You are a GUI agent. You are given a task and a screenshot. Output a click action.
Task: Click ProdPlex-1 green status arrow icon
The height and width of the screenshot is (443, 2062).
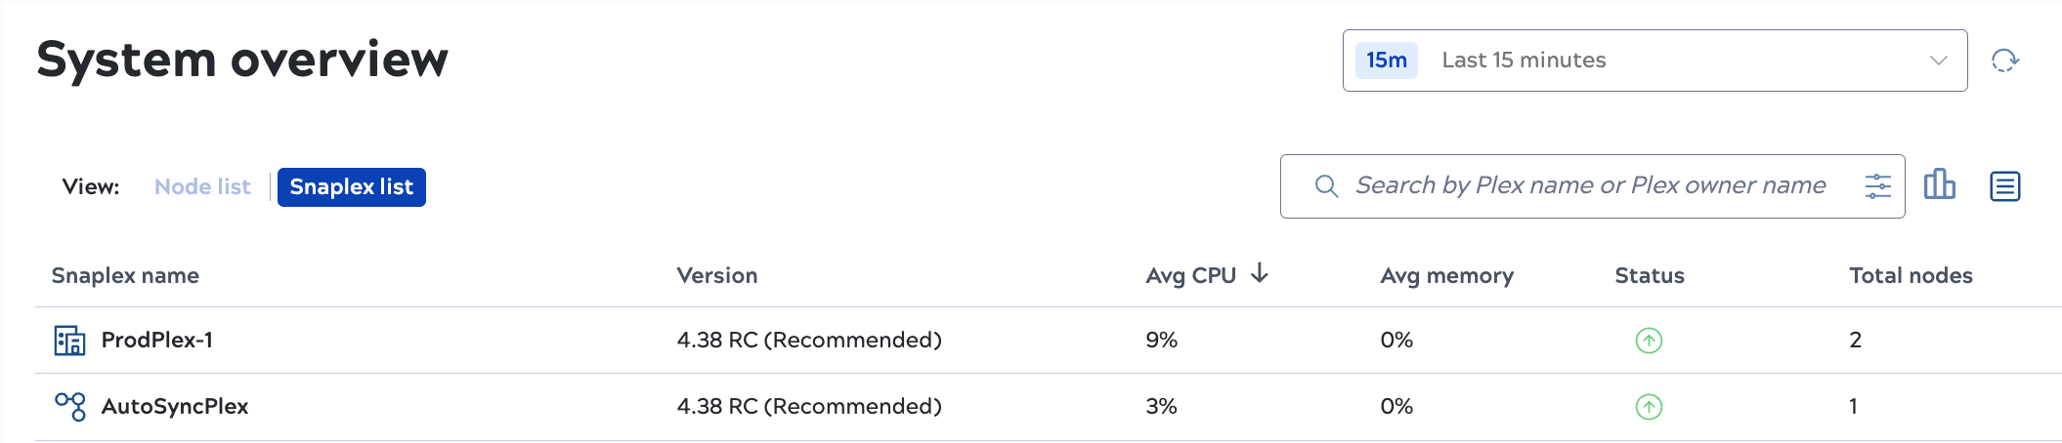coord(1649,341)
